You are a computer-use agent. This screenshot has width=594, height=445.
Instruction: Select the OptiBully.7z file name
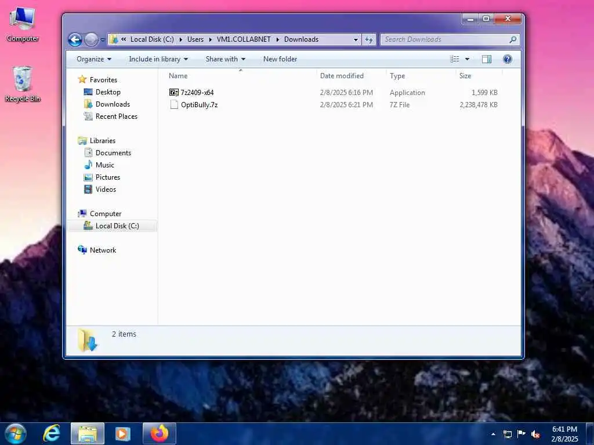[x=200, y=105]
